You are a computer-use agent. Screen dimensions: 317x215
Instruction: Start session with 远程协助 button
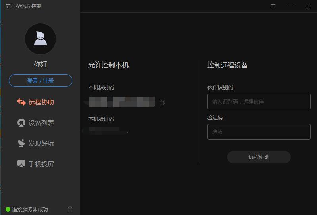pos(259,157)
